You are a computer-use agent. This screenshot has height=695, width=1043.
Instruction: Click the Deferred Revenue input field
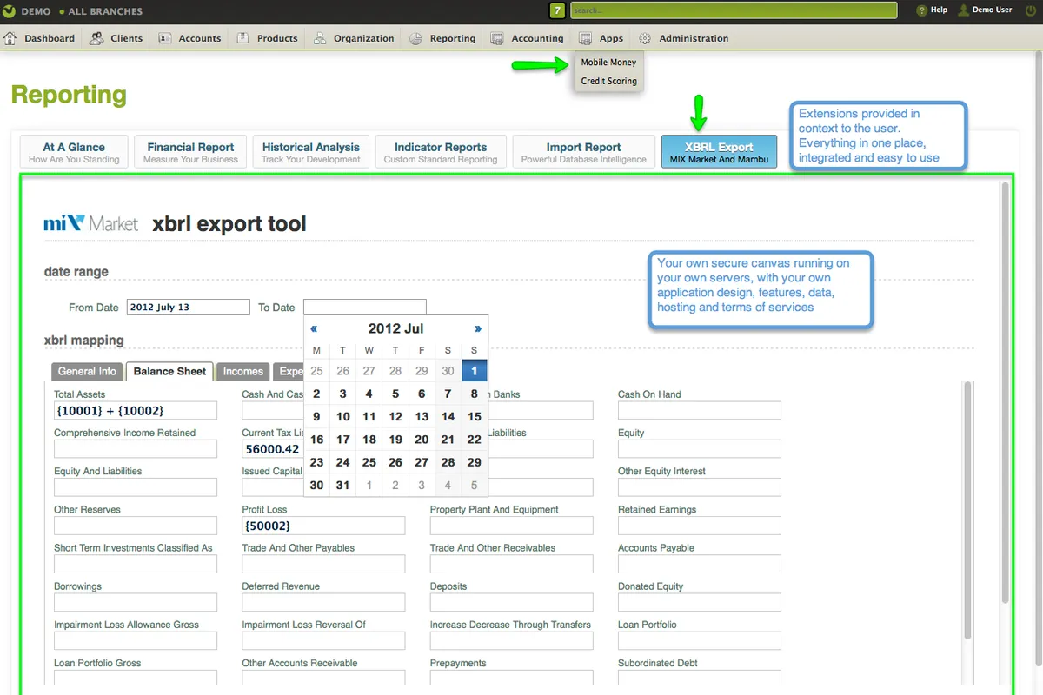point(323,602)
